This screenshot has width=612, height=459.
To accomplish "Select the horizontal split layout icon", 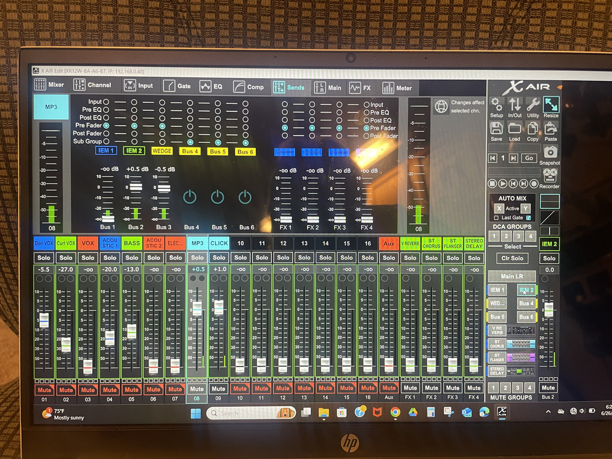I will point(549,202).
